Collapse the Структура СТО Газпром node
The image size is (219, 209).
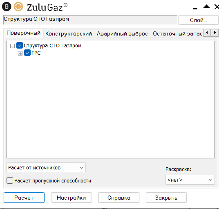coord(12,46)
